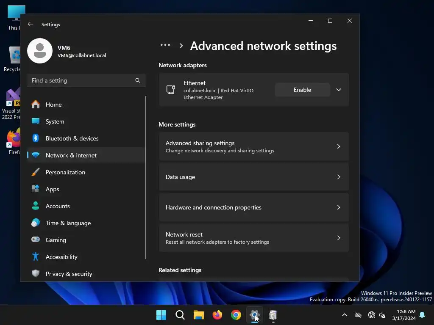Click the Ethernet adapter icon
Image resolution: width=434 pixels, height=325 pixels.
171,90
